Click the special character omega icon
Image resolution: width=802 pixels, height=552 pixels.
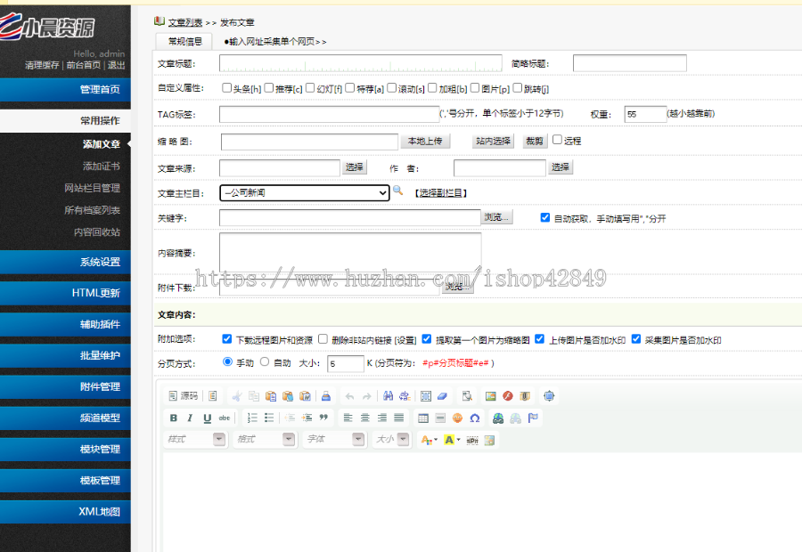coord(475,418)
